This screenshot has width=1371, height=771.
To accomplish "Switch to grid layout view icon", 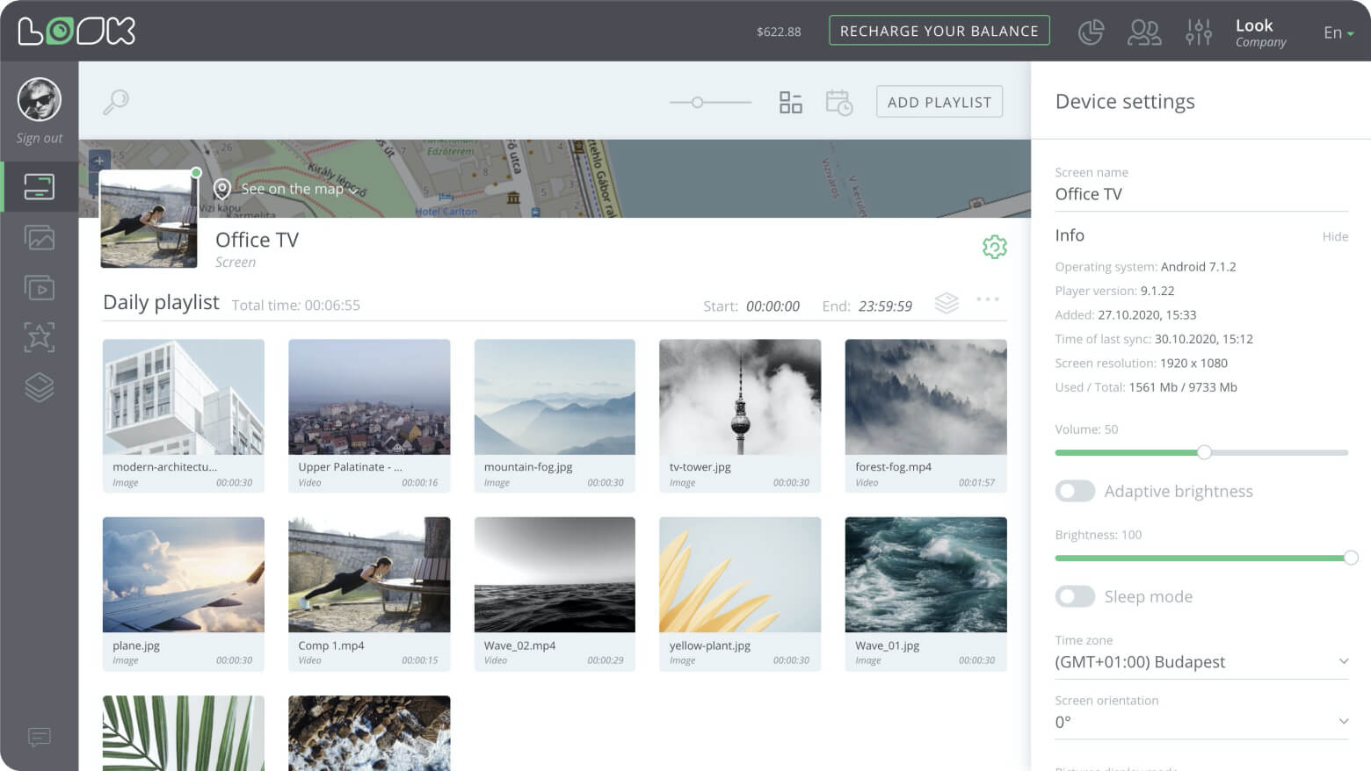I will click(790, 102).
